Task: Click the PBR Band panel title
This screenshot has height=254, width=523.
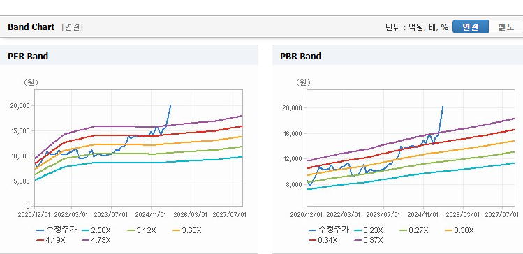Action: (x=301, y=57)
